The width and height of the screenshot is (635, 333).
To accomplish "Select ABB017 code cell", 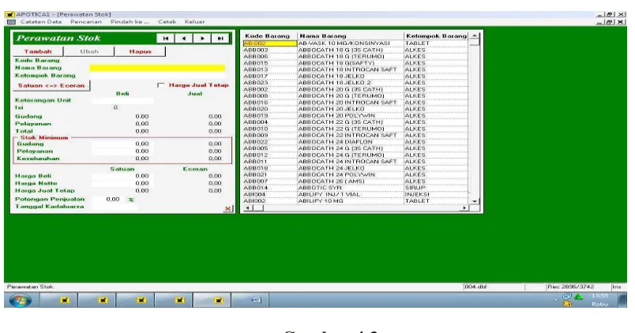I will coord(269,76).
